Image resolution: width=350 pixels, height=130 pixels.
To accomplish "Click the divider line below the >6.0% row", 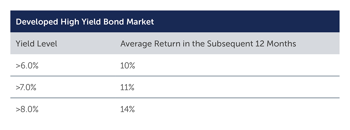I will pyautogui.click(x=175, y=76).
